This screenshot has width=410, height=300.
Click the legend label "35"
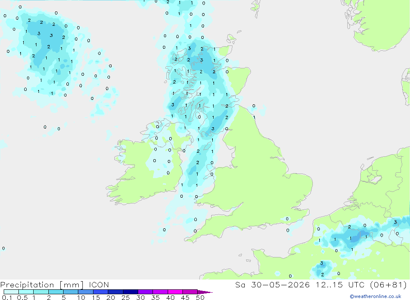point(155,298)
